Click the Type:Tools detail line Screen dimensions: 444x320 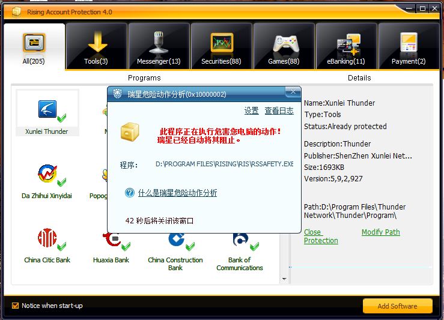coord(323,115)
